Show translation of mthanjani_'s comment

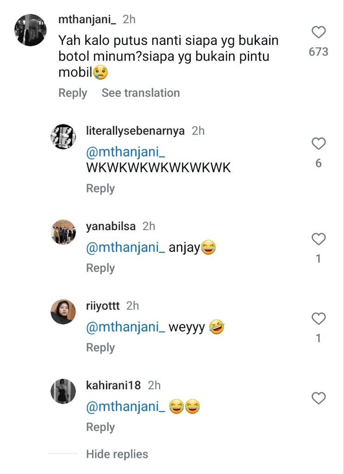pos(141,93)
